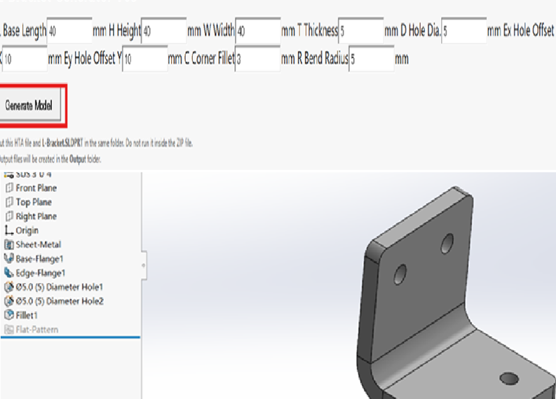Collapse the feature tree panel handle
The width and height of the screenshot is (556, 399).
[144, 265]
